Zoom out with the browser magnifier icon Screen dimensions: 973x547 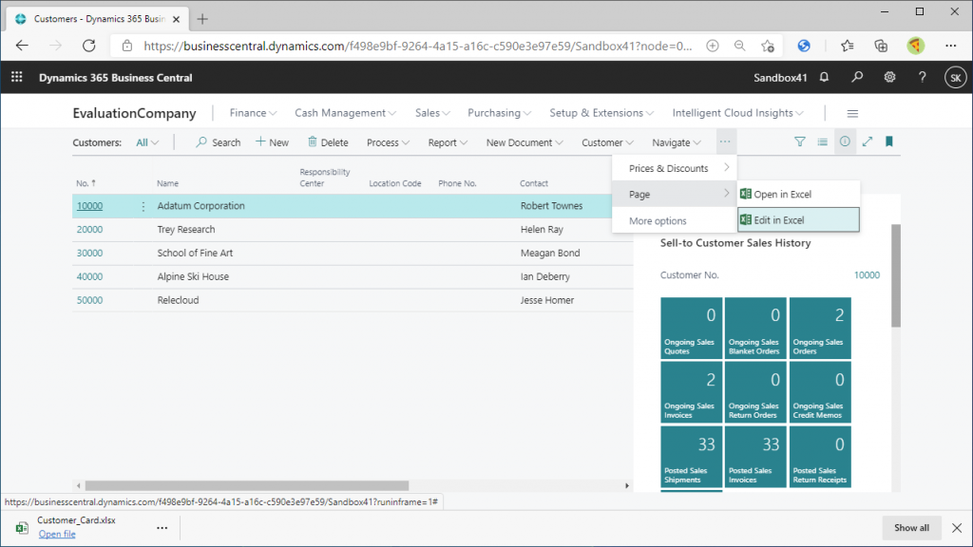(x=739, y=46)
